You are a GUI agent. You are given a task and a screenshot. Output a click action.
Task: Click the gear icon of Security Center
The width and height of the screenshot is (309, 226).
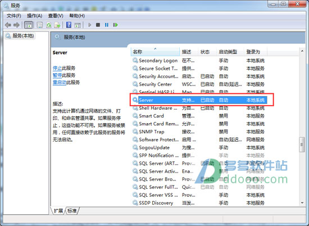pos(135,84)
